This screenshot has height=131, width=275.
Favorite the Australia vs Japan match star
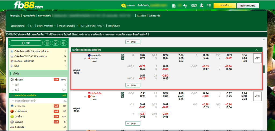(x=85, y=58)
